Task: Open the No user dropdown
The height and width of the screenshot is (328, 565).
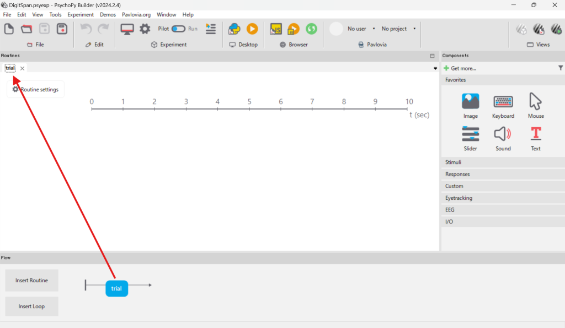Action: [x=361, y=29]
